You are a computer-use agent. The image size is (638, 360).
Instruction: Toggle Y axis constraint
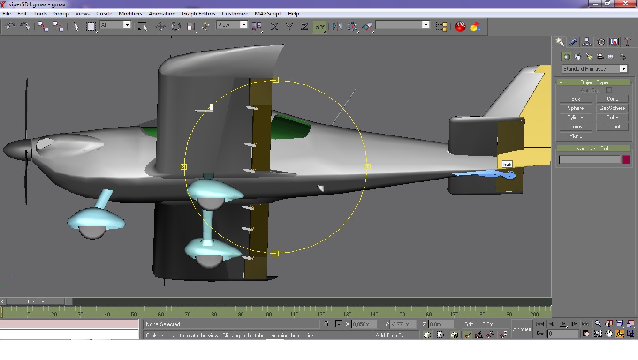(x=289, y=27)
